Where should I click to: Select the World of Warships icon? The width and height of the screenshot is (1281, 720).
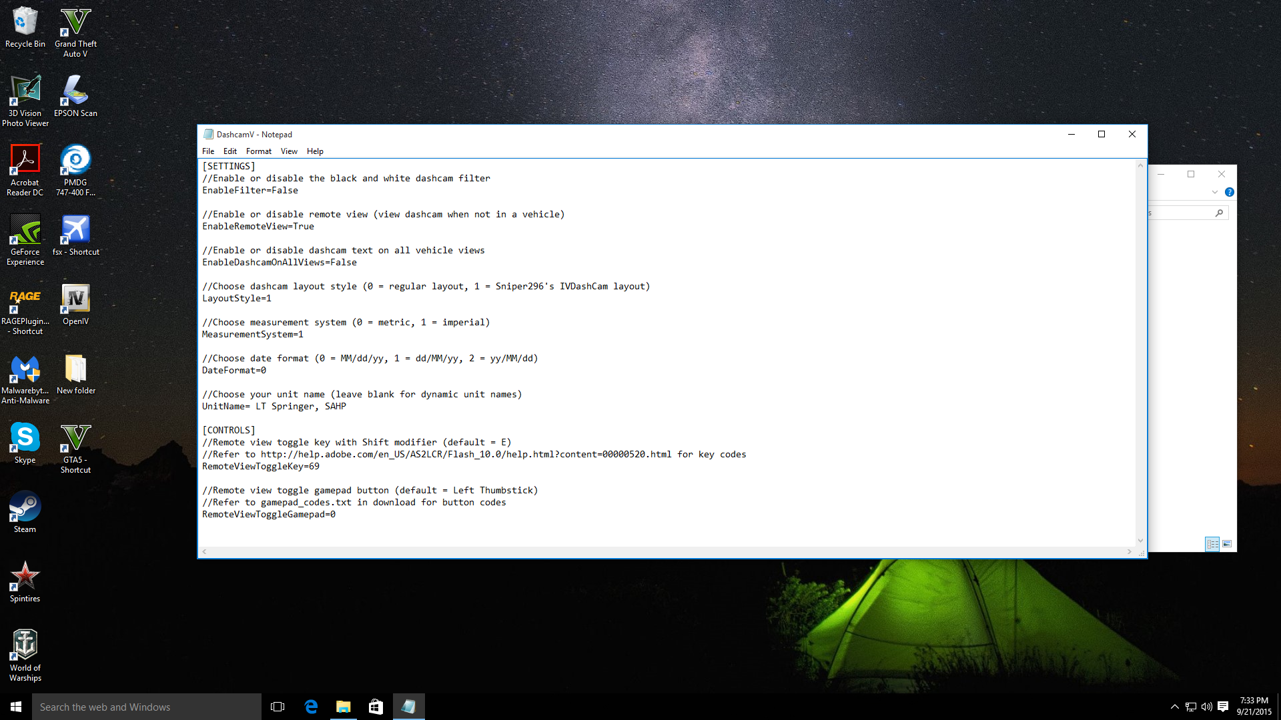pos(25,647)
